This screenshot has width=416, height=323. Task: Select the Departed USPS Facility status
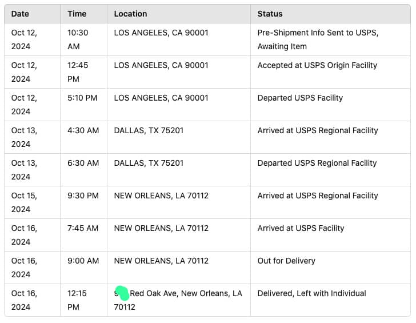(300, 98)
